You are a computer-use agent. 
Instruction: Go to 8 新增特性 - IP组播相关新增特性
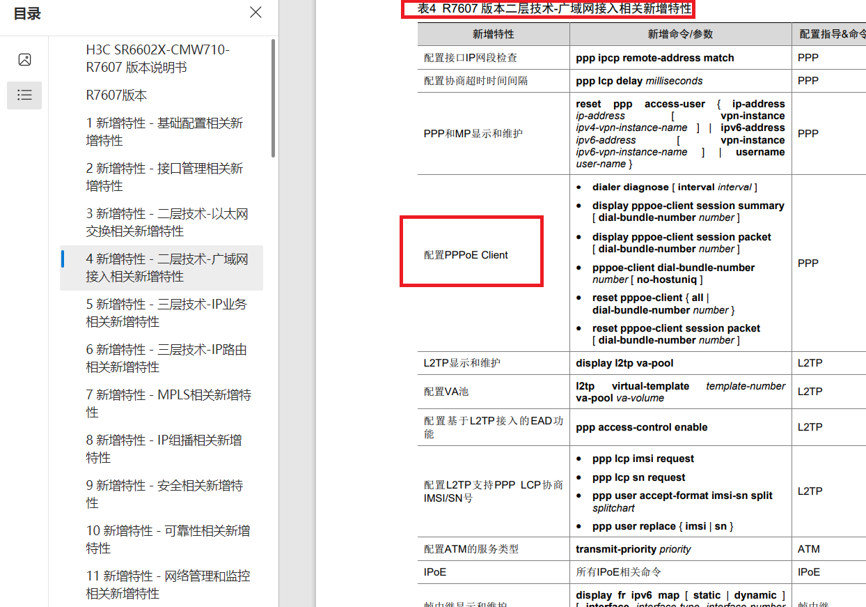[161, 449]
